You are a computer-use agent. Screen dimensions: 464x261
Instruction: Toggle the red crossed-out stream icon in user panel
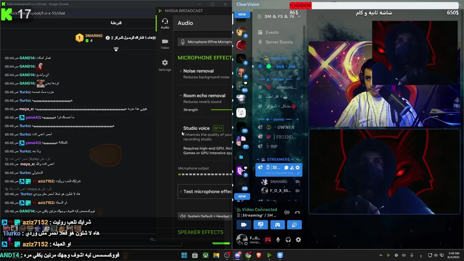pos(268,240)
